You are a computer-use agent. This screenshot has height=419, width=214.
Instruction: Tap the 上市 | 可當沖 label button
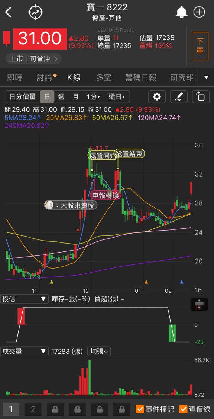[x=33, y=59]
